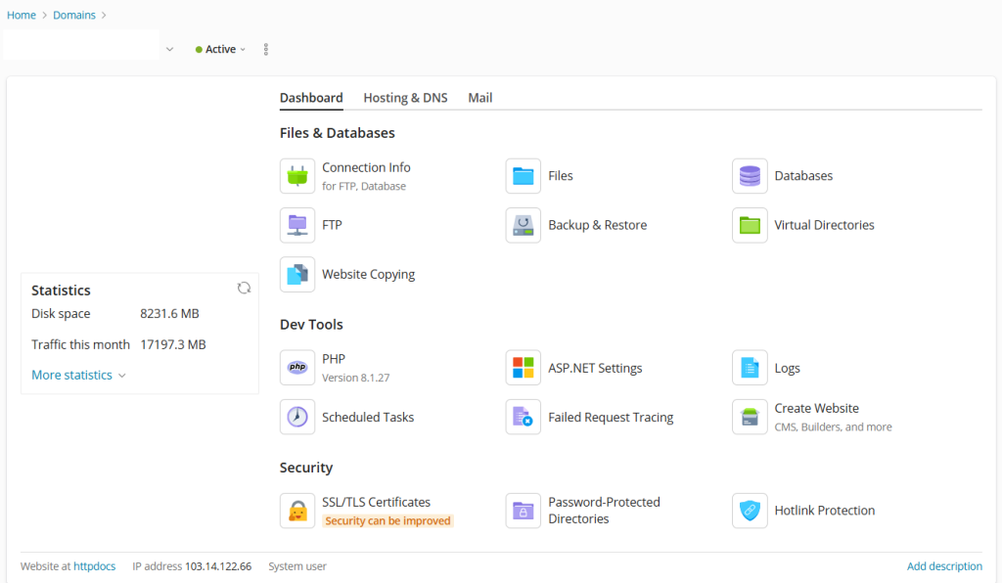
Task: Open the Scheduled Tasks clock icon
Action: point(297,417)
